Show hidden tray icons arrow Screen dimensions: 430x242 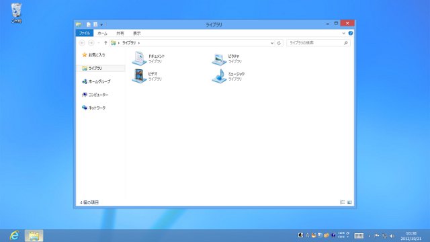370,236
